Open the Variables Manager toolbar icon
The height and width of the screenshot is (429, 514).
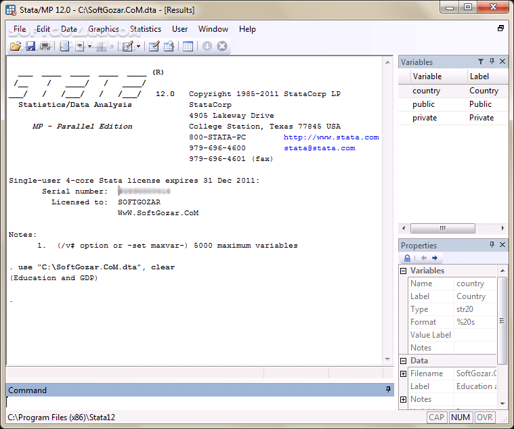click(x=188, y=46)
